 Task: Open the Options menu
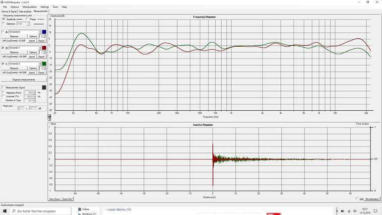coord(14,7)
